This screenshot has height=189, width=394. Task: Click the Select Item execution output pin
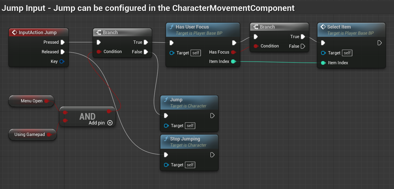click(380, 43)
